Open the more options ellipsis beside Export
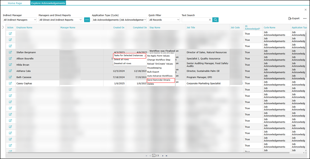Viewport: 310px width, 159px height. pyautogui.click(x=304, y=19)
